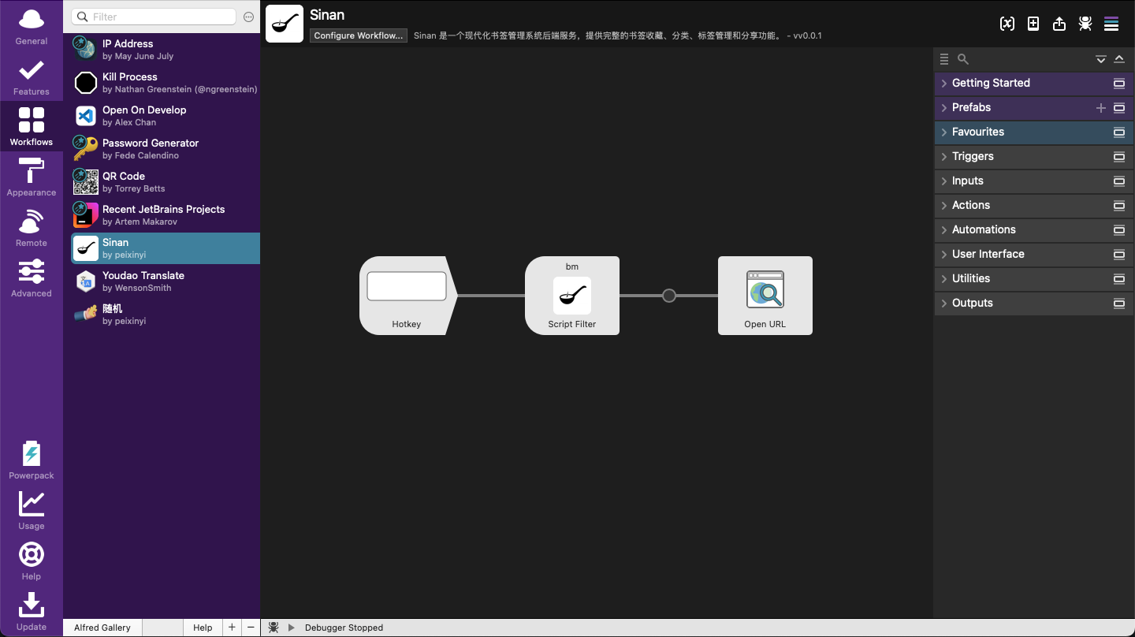Click the upward-arrow icon in the palette header
Viewport: 1135px width, 637px height.
(x=1119, y=59)
